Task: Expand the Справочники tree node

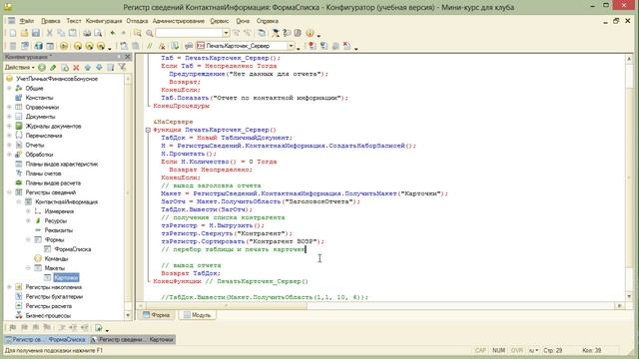Action: pos(9,107)
